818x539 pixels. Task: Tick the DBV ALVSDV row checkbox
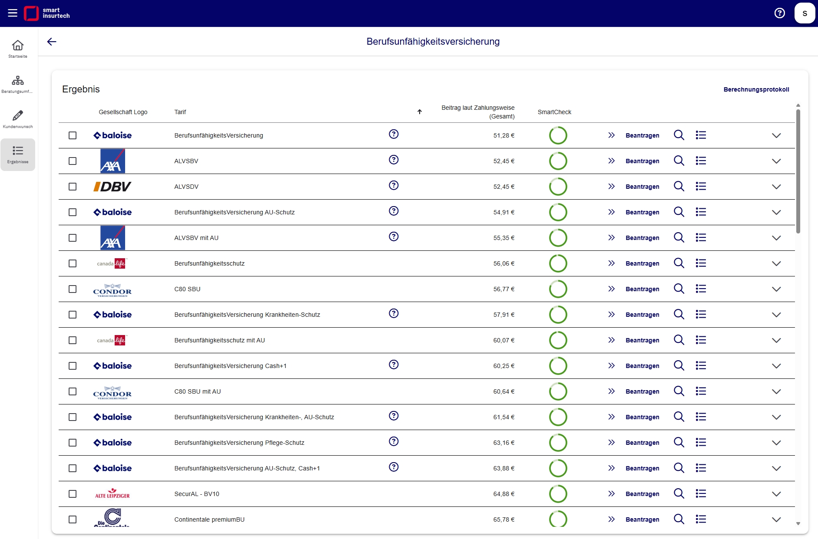(73, 187)
